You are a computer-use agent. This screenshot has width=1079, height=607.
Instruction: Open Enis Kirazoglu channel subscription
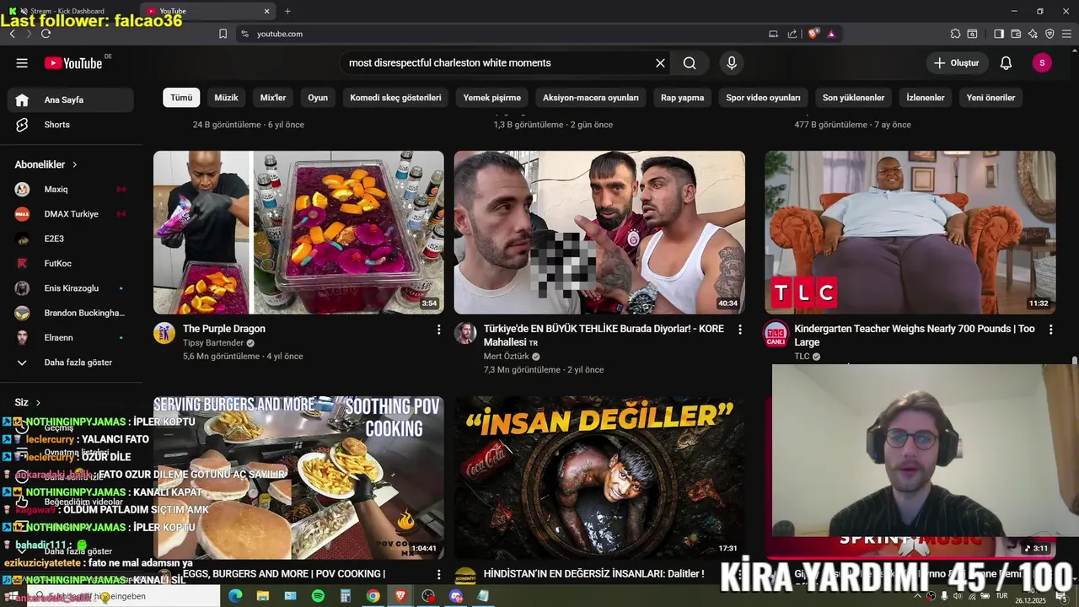72,288
